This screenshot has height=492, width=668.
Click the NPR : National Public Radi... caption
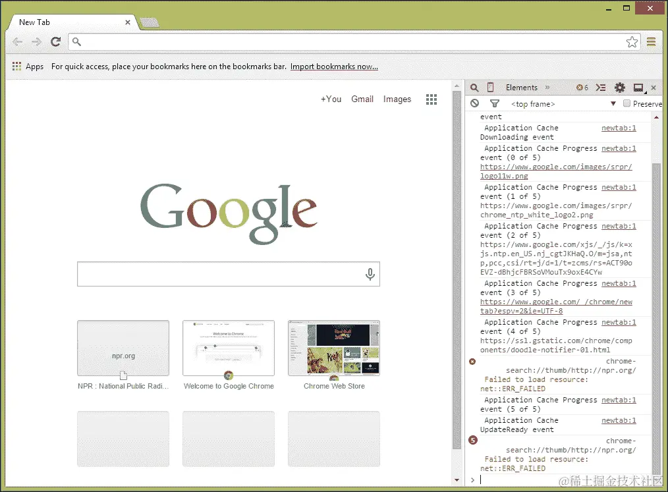pos(123,387)
